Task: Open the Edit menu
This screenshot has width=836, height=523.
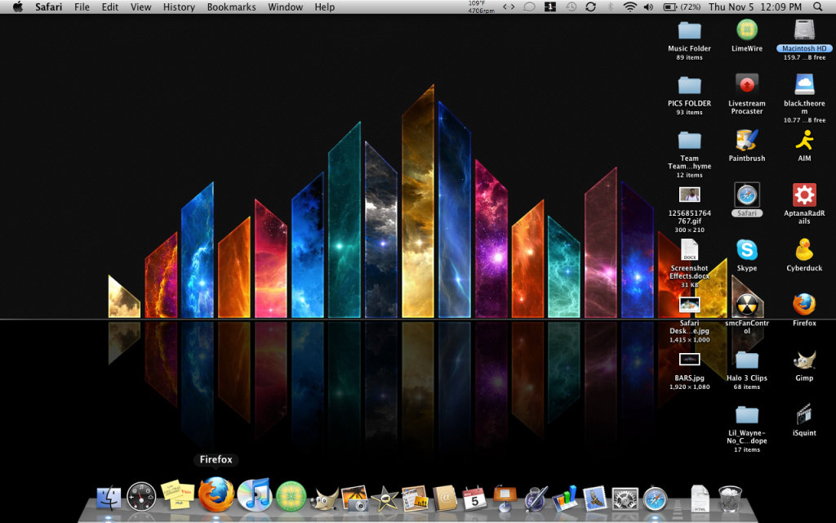Action: click(110, 7)
